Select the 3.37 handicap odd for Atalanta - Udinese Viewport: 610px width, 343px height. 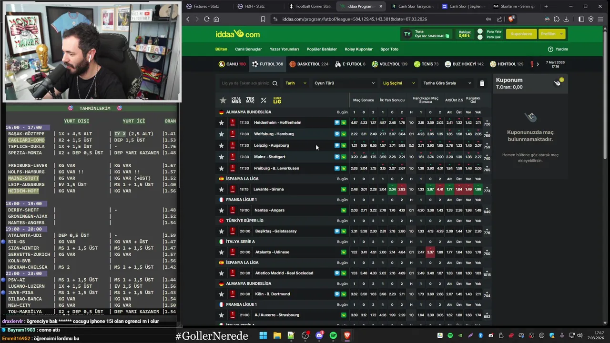click(430, 252)
